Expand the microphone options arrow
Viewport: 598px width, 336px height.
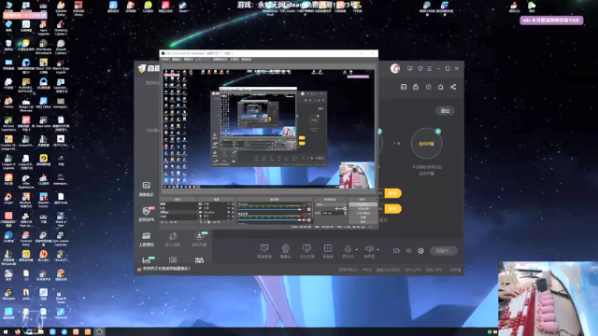click(x=357, y=249)
